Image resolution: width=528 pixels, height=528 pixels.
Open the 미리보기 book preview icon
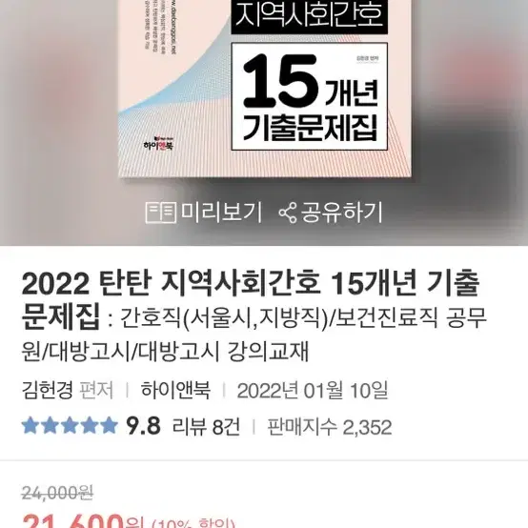click(x=161, y=213)
